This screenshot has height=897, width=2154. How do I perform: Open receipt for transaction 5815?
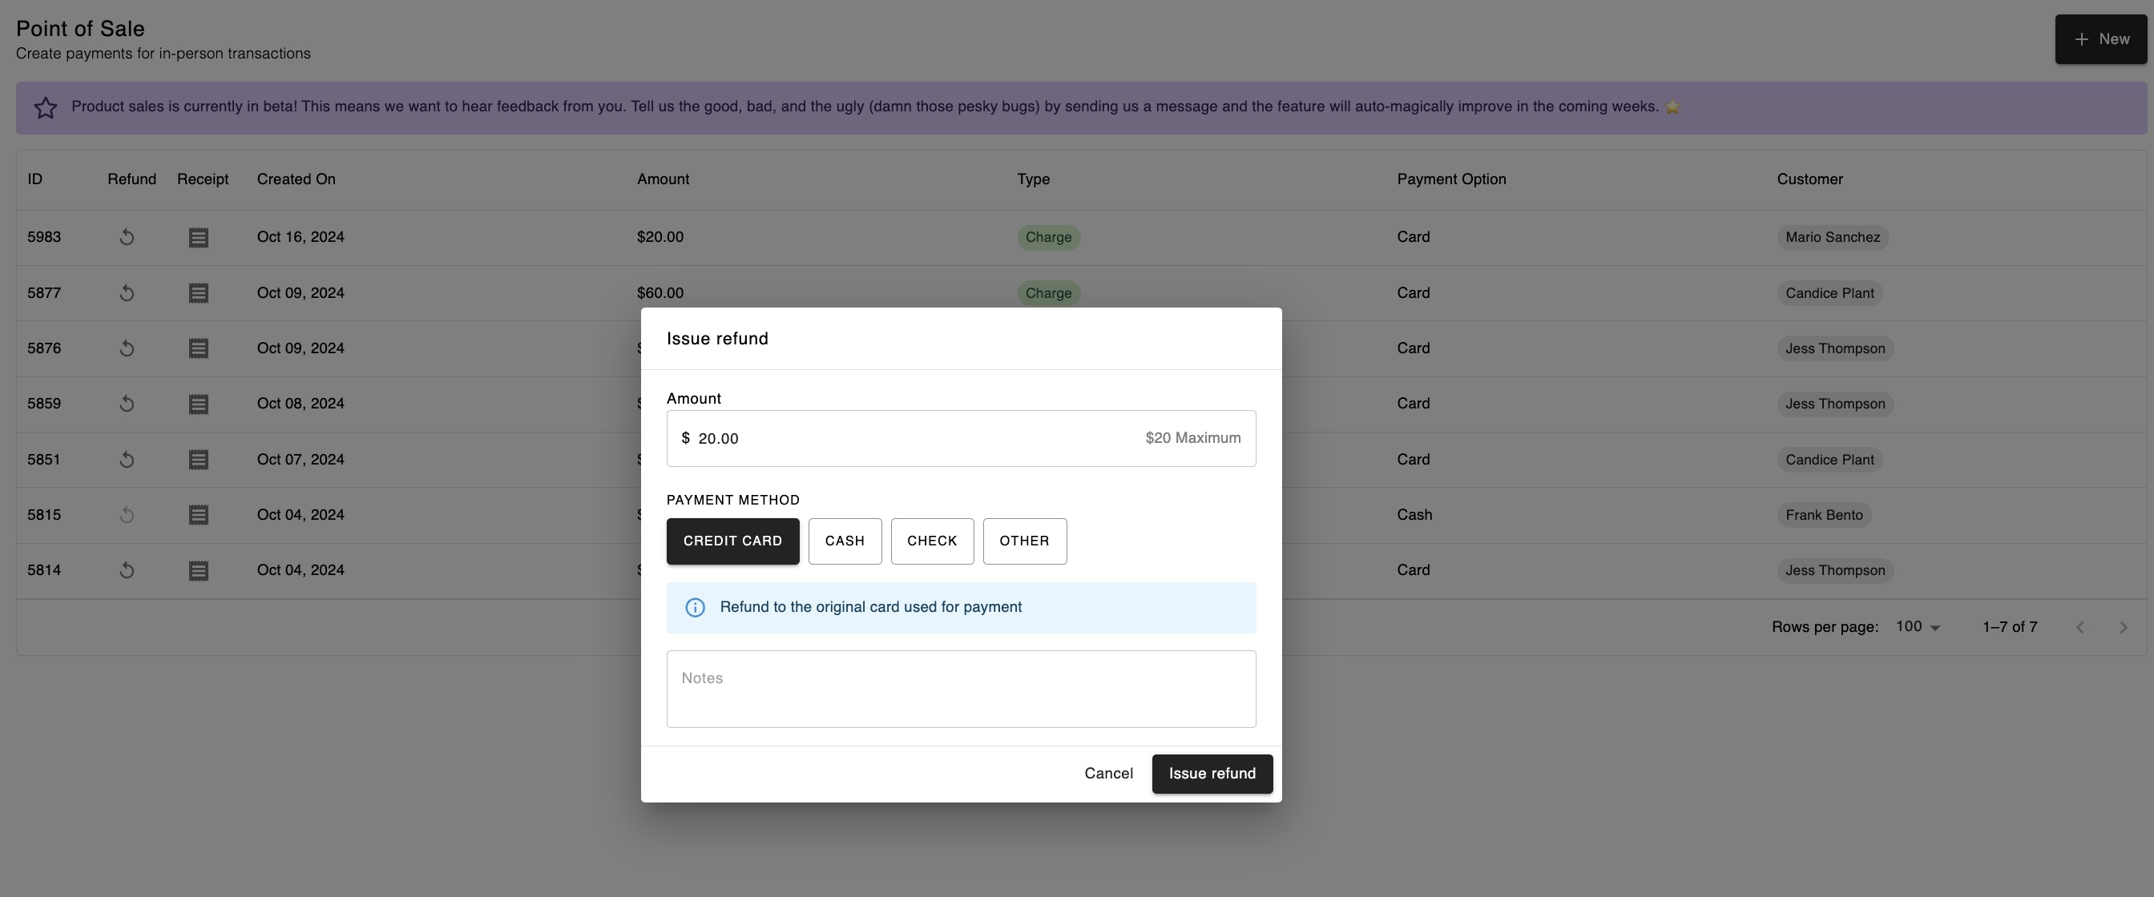198,515
